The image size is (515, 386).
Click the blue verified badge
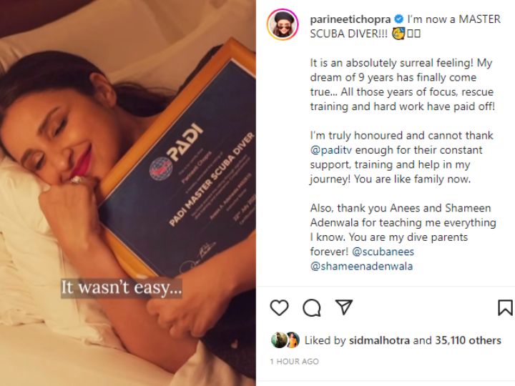point(398,19)
